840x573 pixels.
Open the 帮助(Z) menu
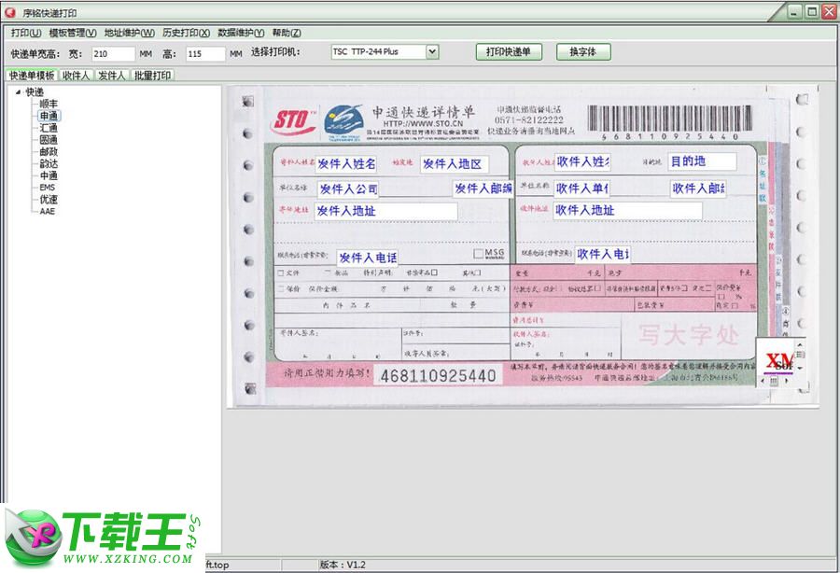(287, 33)
